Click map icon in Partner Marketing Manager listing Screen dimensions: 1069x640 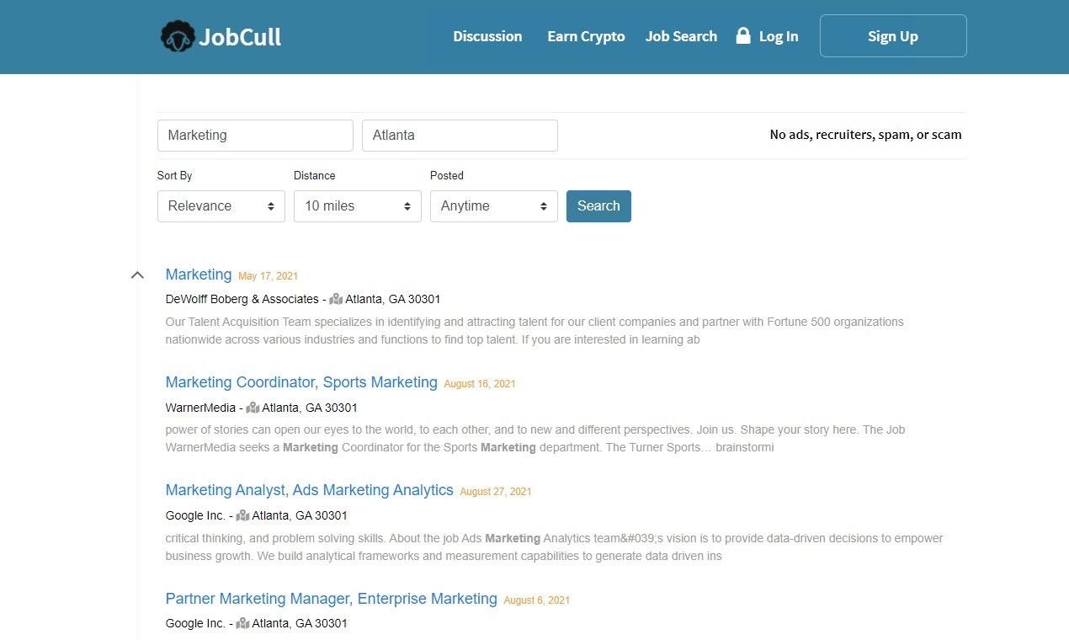coord(242,623)
